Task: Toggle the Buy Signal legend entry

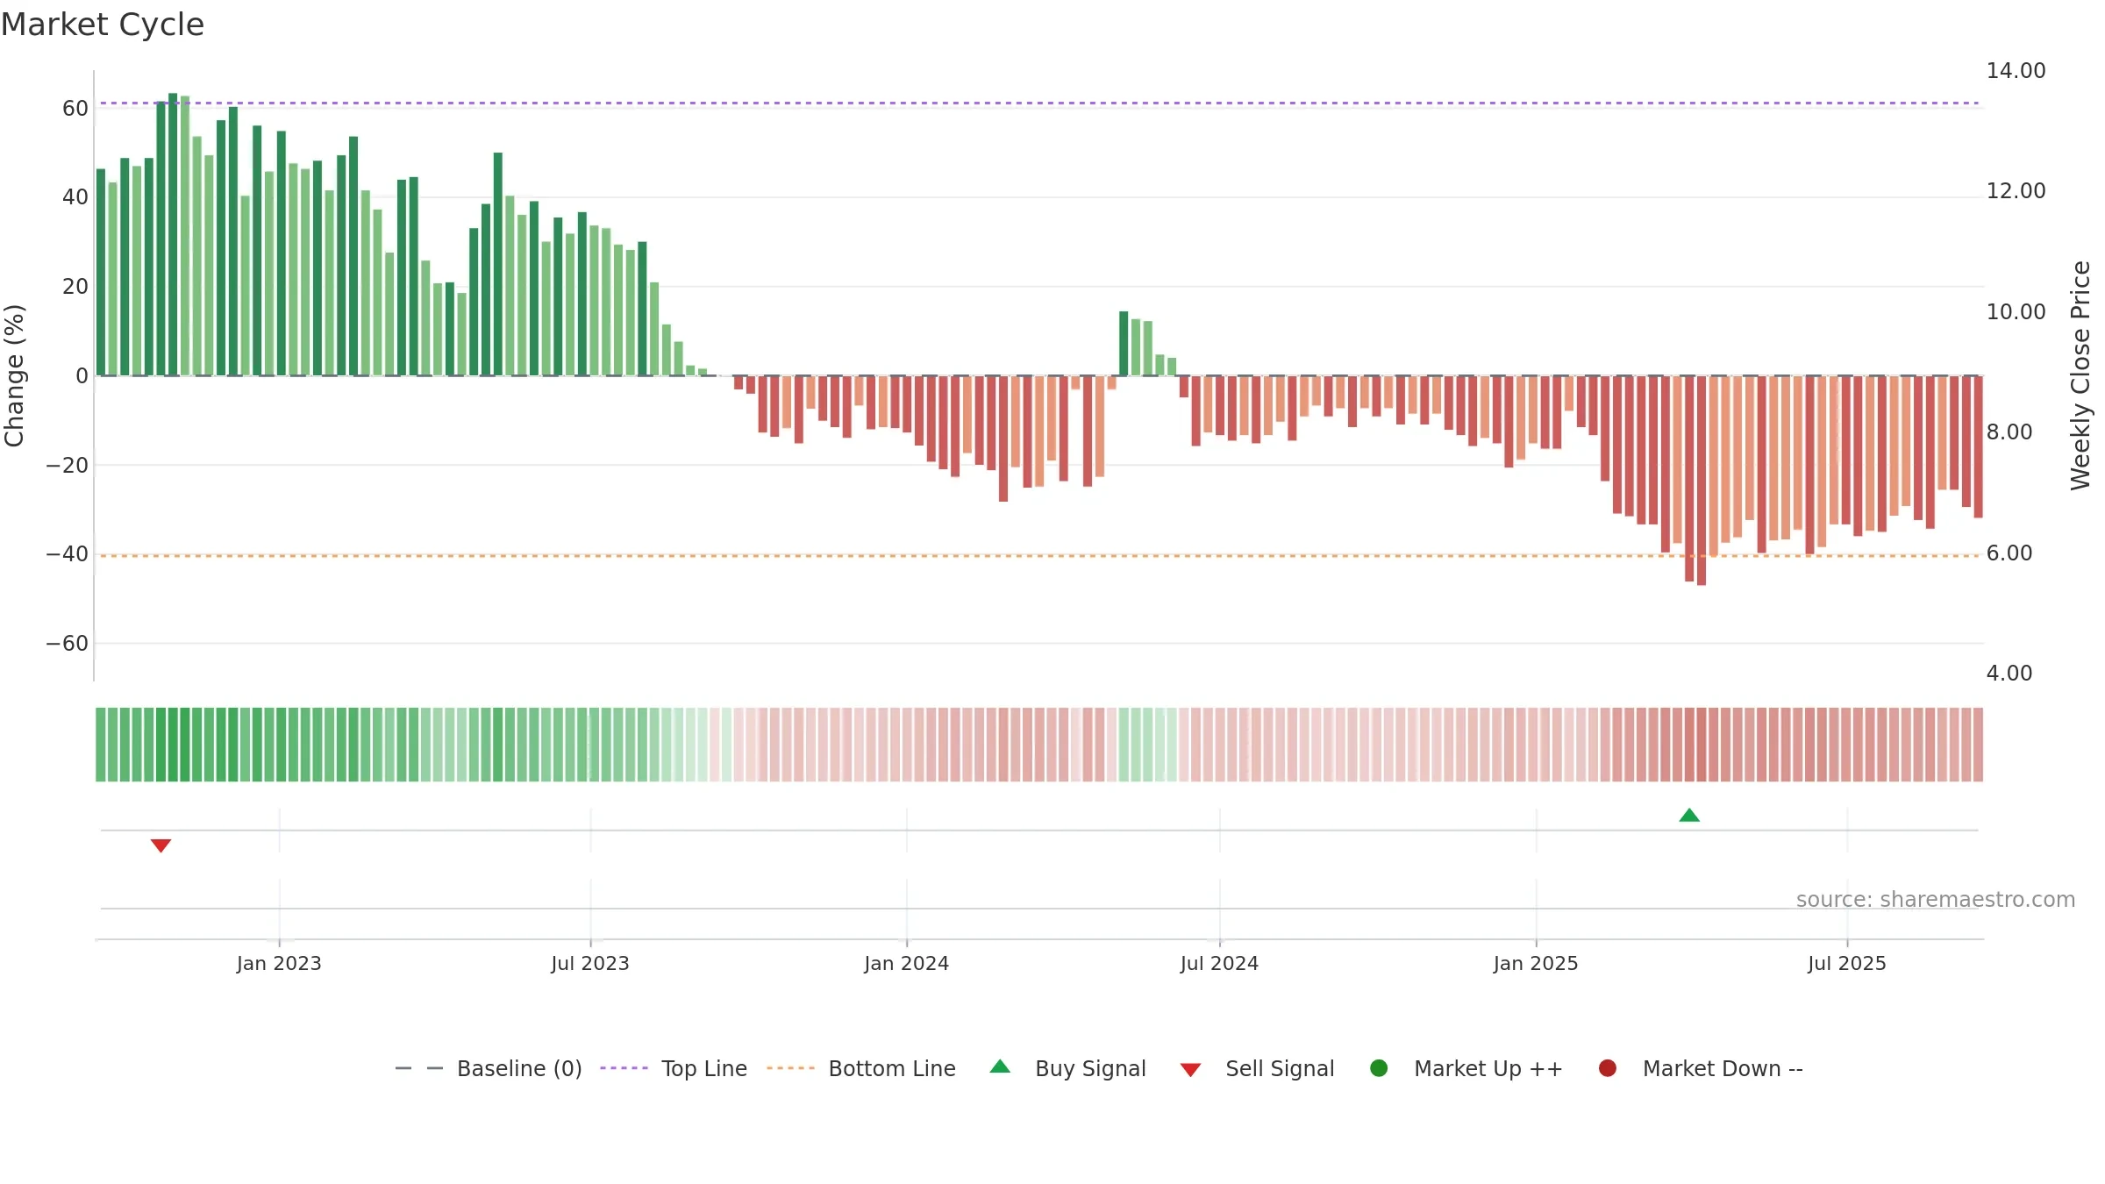Action: pyautogui.click(x=1067, y=1068)
